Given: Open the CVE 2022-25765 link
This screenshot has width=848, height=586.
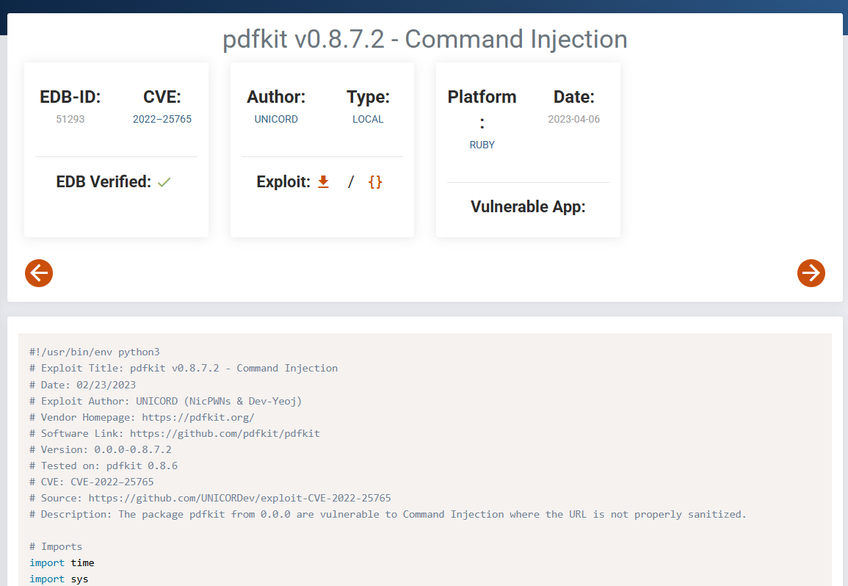Looking at the screenshot, I should [x=162, y=119].
